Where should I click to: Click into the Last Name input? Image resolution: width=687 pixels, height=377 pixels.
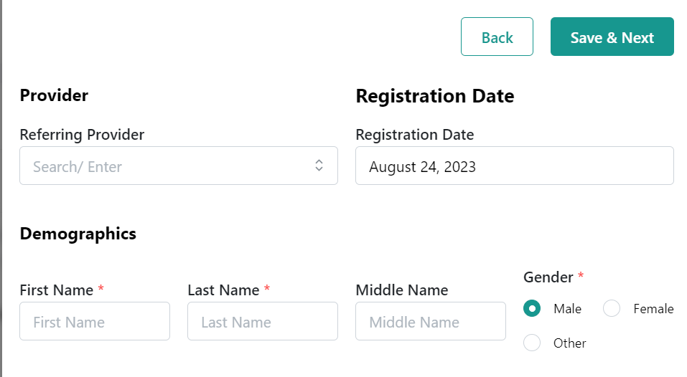tap(262, 321)
